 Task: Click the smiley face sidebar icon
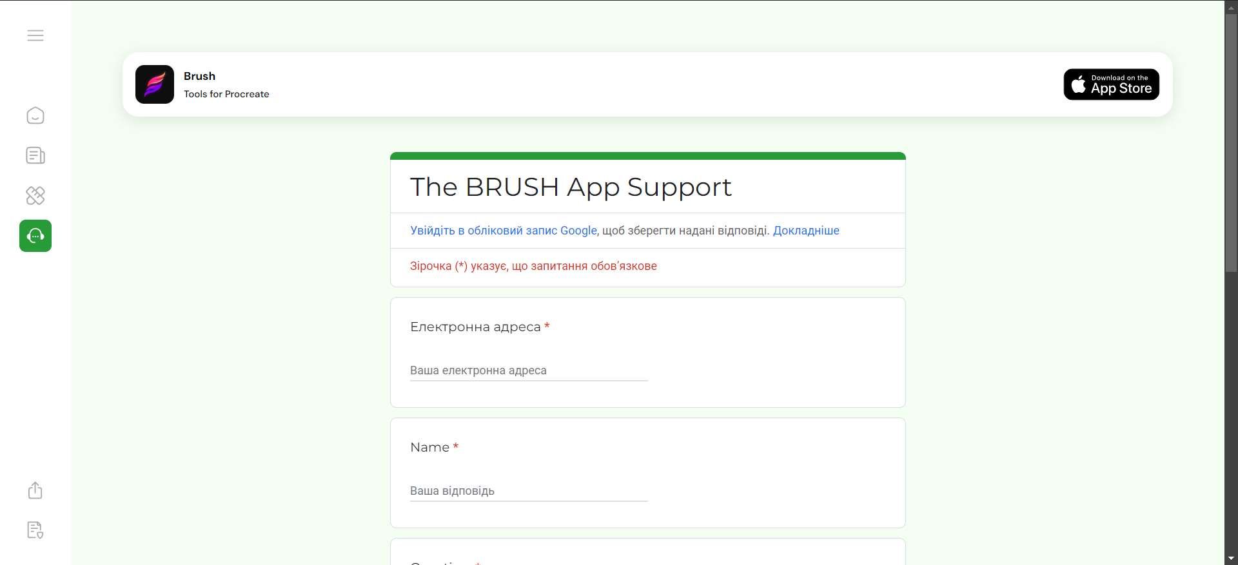coord(35,116)
